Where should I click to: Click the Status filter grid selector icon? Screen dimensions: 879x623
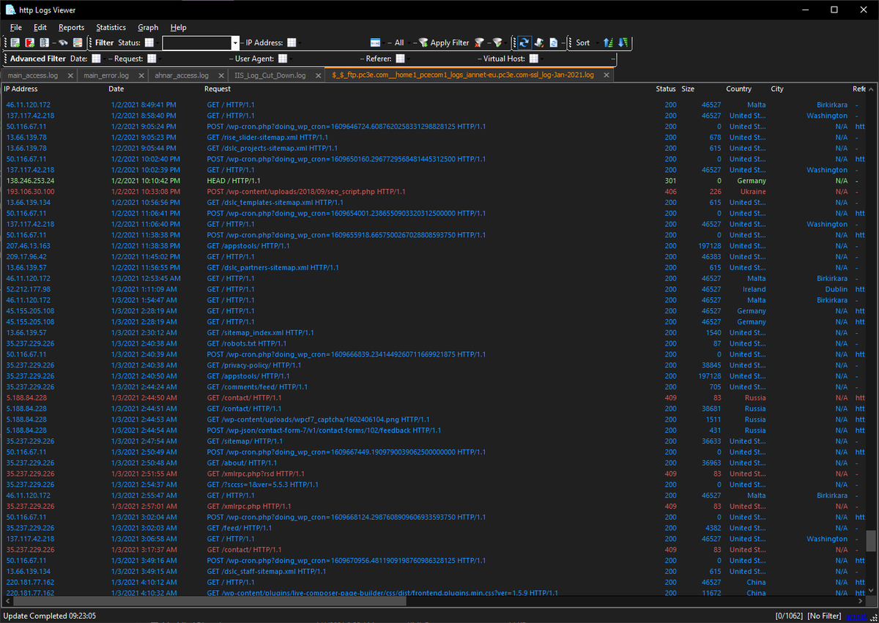pyautogui.click(x=149, y=42)
